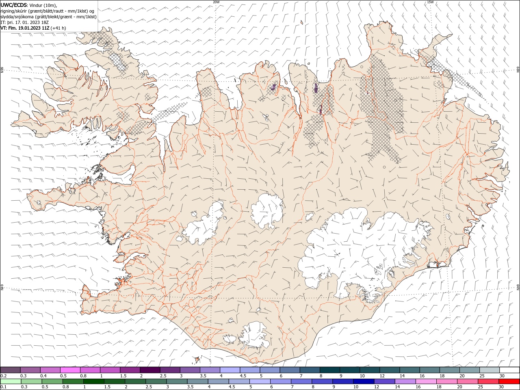Select the bright red swatch labeled 30 in the lower legend row

click(x=509, y=381)
